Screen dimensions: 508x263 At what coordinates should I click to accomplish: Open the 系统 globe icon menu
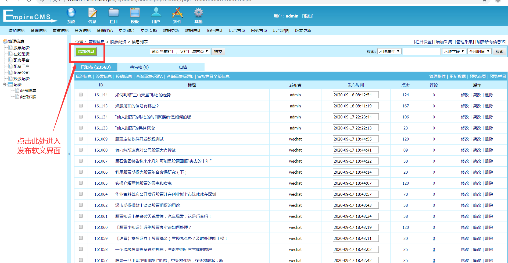tap(71, 16)
